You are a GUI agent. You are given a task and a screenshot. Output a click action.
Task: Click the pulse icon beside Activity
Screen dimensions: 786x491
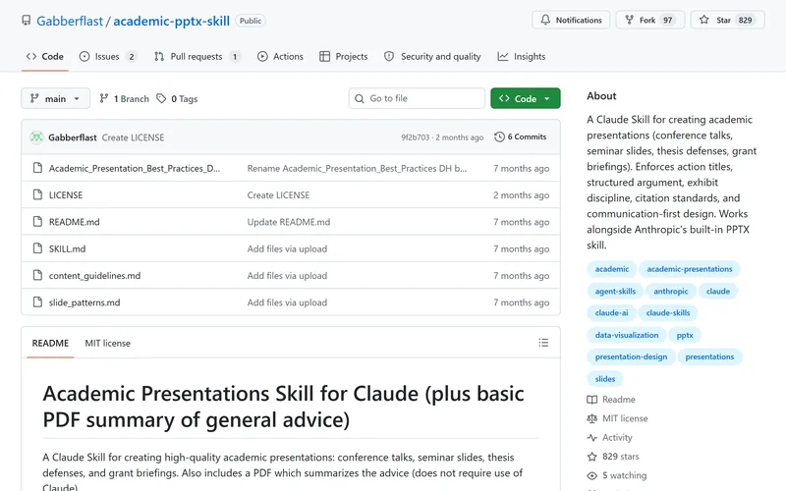tap(592, 437)
